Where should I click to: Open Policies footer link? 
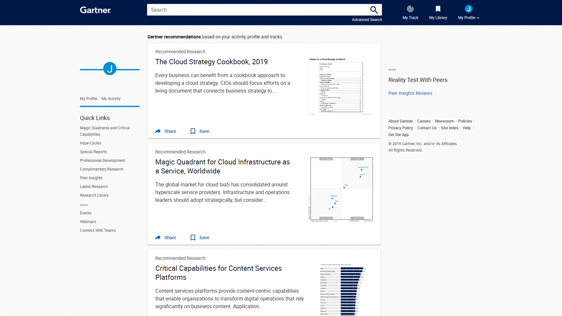(465, 121)
